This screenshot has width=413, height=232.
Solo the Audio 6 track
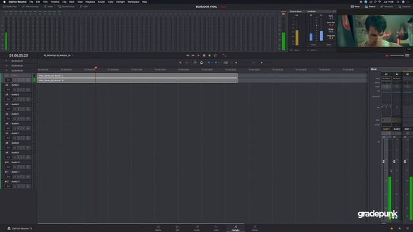pos(23,128)
